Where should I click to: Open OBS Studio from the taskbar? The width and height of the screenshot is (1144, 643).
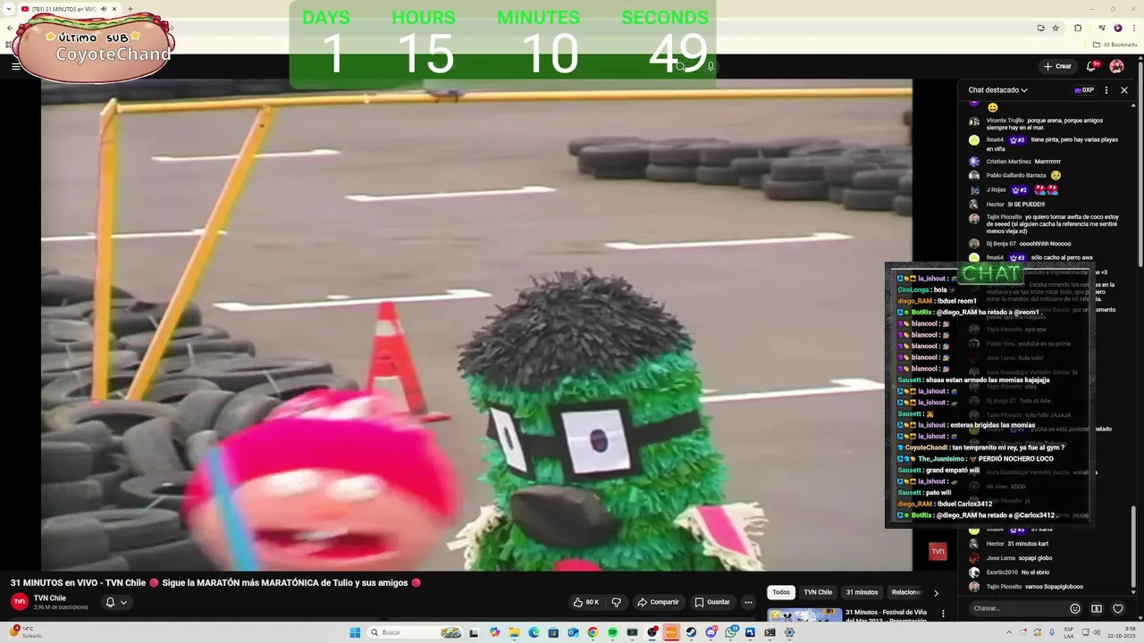[x=652, y=632]
